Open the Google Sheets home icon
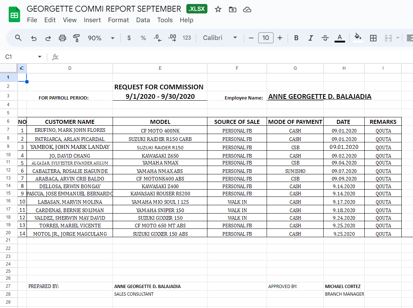The image size is (413, 308). point(14,14)
